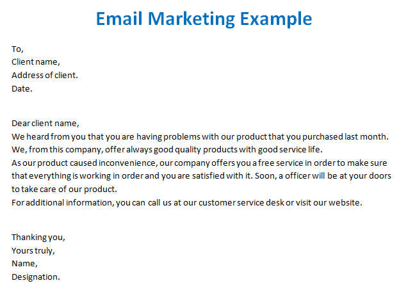Click the "Thanking you," closing line
399x290 pixels.
pyautogui.click(x=38, y=237)
